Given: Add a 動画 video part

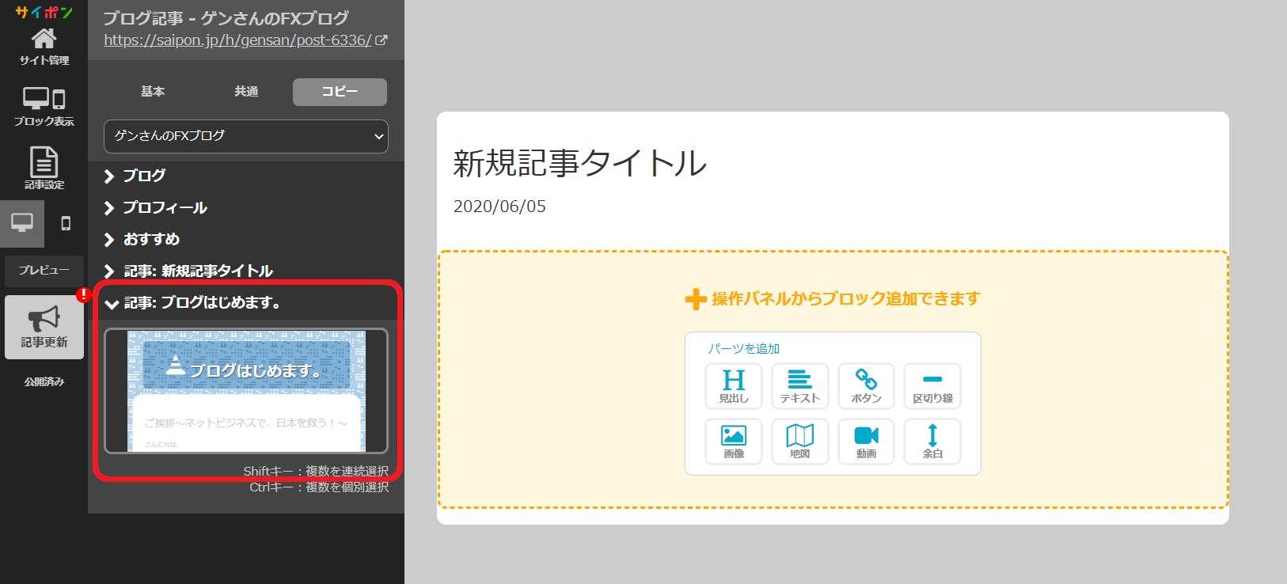Looking at the screenshot, I should pos(866,442).
